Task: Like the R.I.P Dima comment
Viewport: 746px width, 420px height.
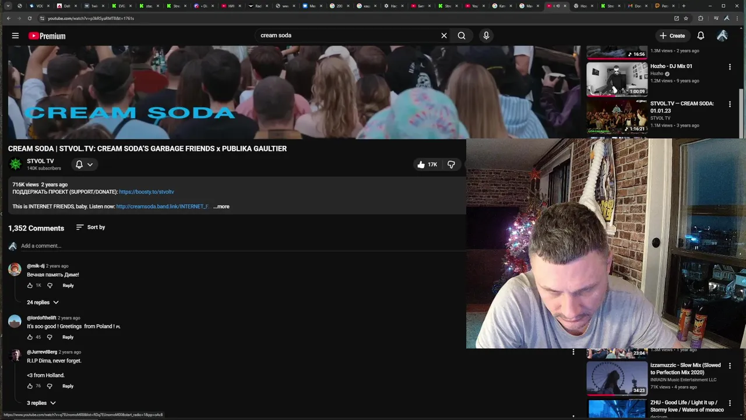Action: click(x=30, y=386)
